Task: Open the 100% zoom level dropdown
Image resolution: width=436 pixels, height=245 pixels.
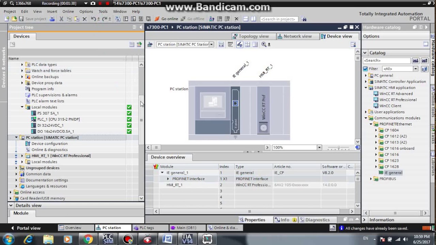Action: [319, 147]
